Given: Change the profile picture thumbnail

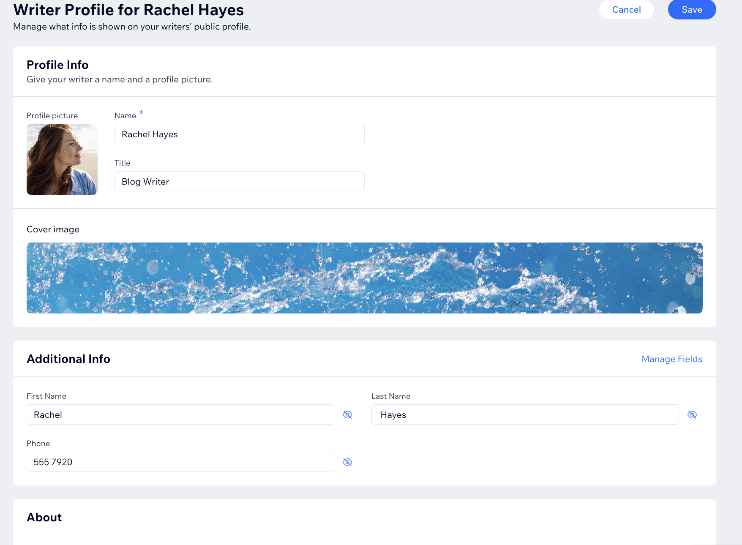Looking at the screenshot, I should point(62,159).
